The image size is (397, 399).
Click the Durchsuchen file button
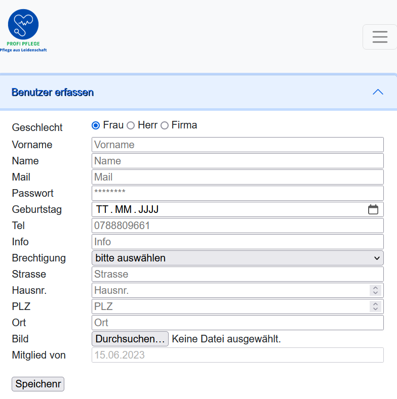point(130,339)
